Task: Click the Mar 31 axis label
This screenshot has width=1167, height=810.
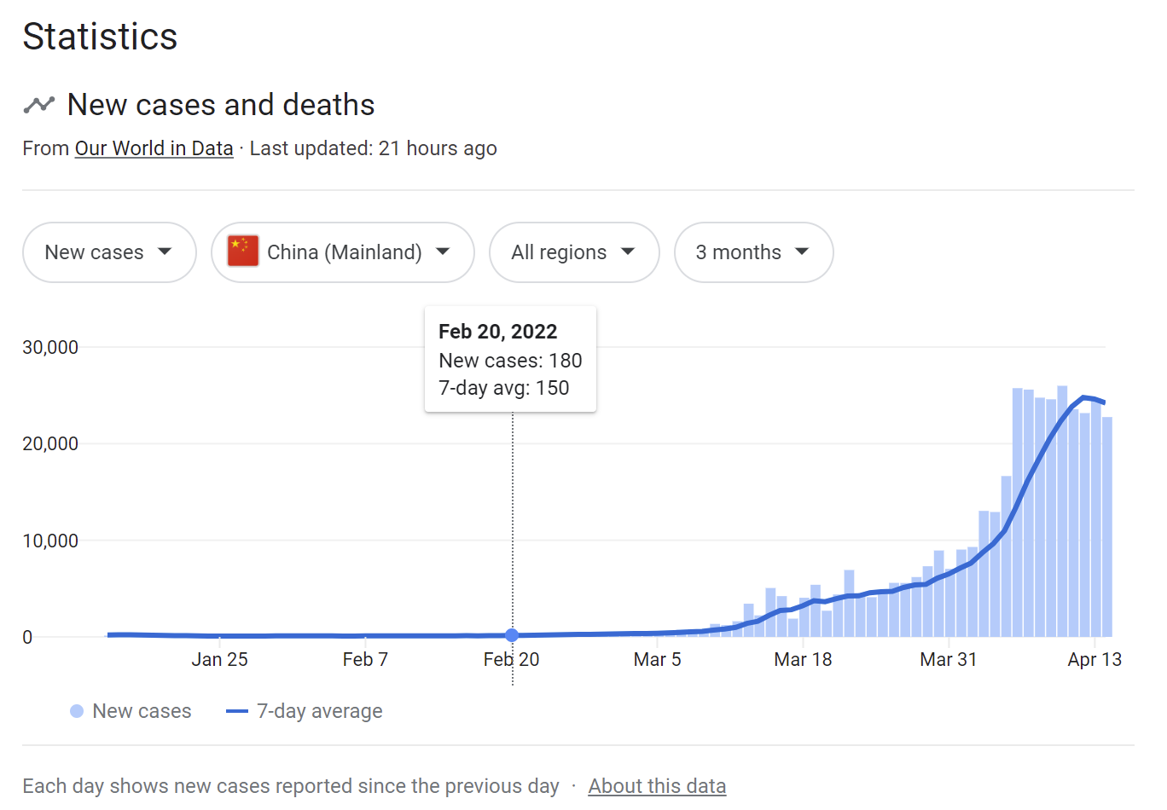Action: [x=948, y=659]
